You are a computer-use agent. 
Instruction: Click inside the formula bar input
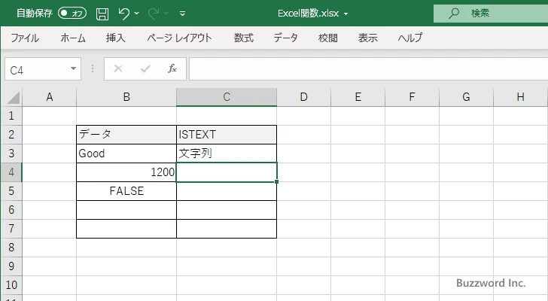point(368,69)
